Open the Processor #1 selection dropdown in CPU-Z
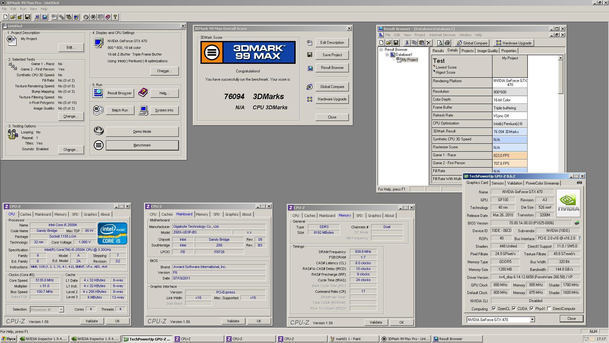The height and width of the screenshot is (343, 609). coord(61,309)
